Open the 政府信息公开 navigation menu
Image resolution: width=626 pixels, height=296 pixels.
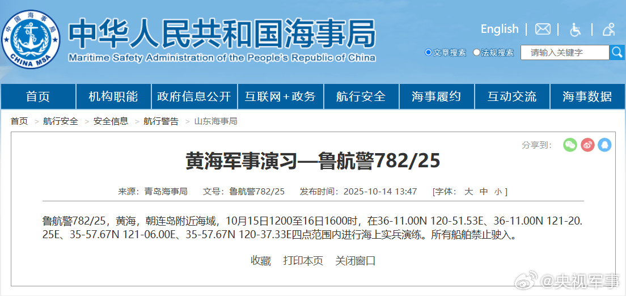point(194,96)
